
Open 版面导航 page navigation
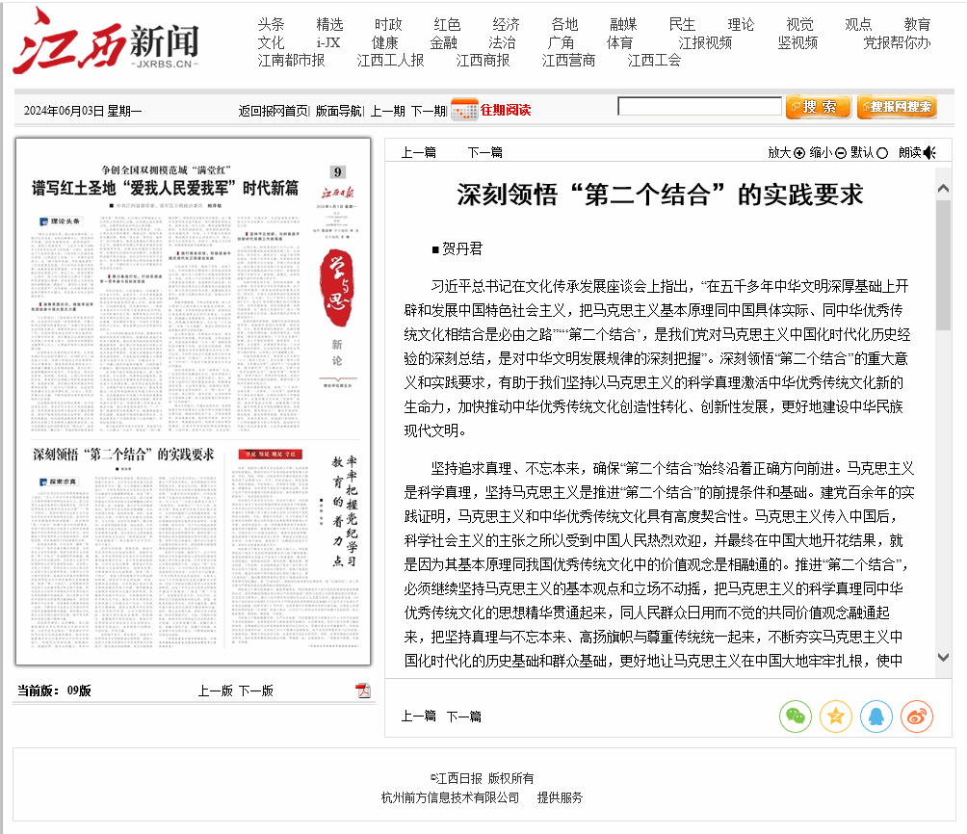(x=339, y=111)
